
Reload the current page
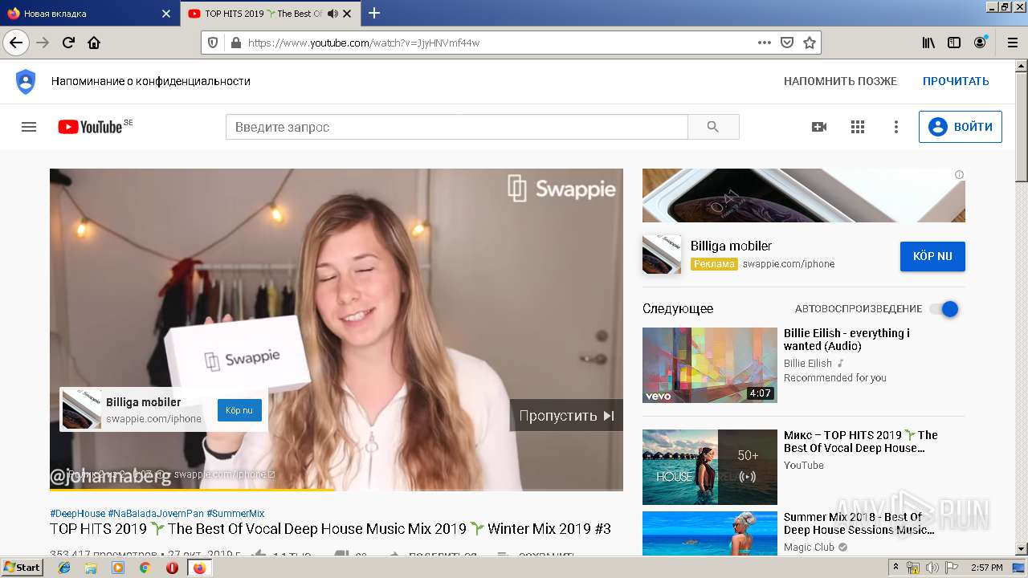[x=68, y=43]
